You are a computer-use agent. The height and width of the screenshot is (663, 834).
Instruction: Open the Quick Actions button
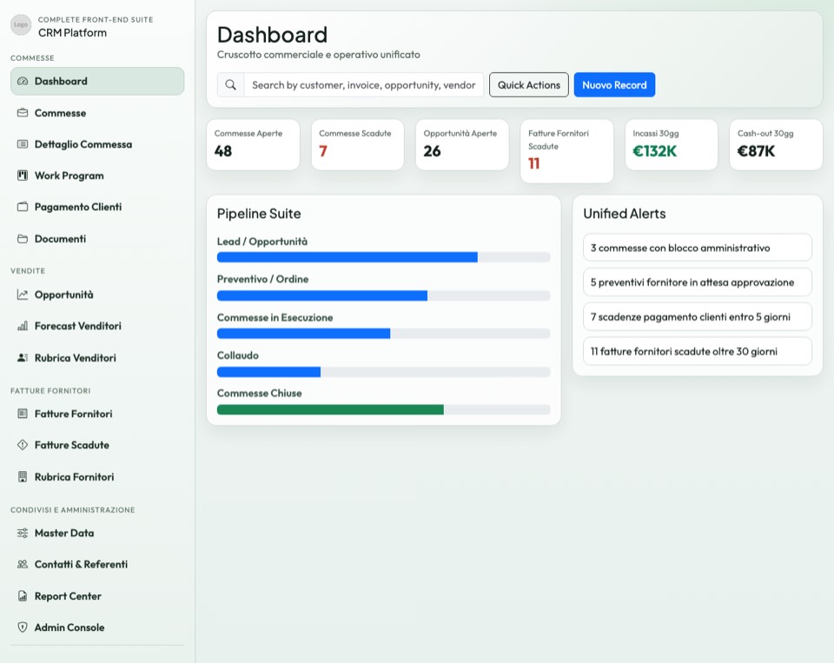pyautogui.click(x=529, y=85)
